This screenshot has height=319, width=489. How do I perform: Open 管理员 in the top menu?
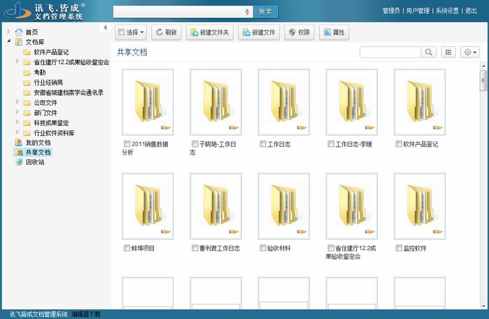391,11
